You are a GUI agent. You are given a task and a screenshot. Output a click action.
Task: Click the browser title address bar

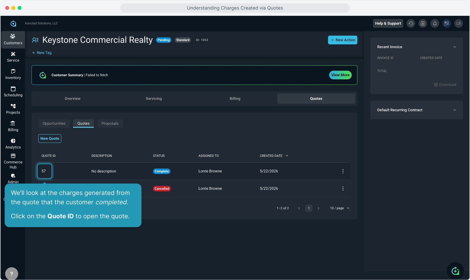point(235,8)
